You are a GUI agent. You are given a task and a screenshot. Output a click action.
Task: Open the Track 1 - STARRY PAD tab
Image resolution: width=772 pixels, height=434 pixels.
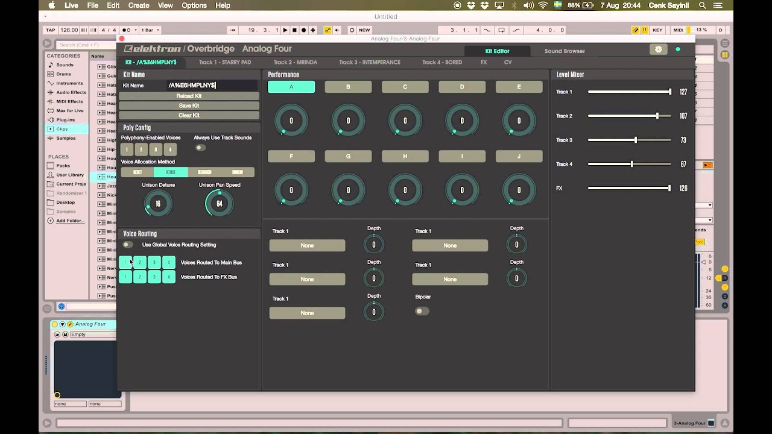(x=225, y=62)
